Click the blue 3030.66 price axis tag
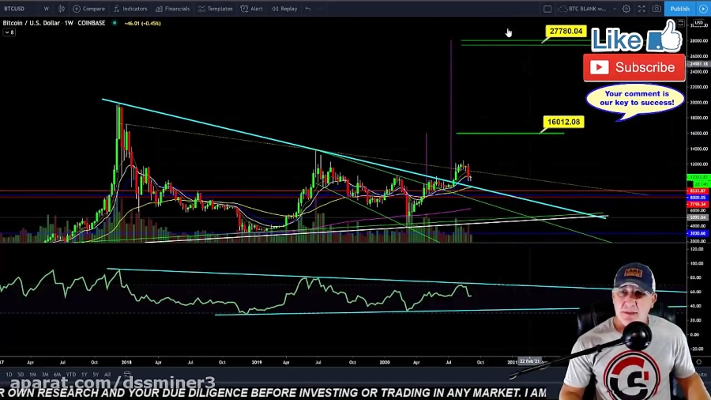Viewport: 711px width, 400px height. pos(698,233)
